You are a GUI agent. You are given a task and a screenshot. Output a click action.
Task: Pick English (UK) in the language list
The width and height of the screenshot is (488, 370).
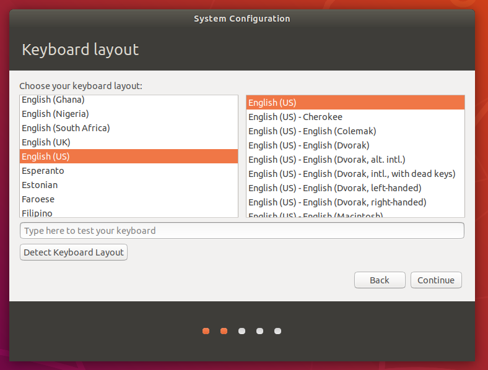tap(45, 142)
